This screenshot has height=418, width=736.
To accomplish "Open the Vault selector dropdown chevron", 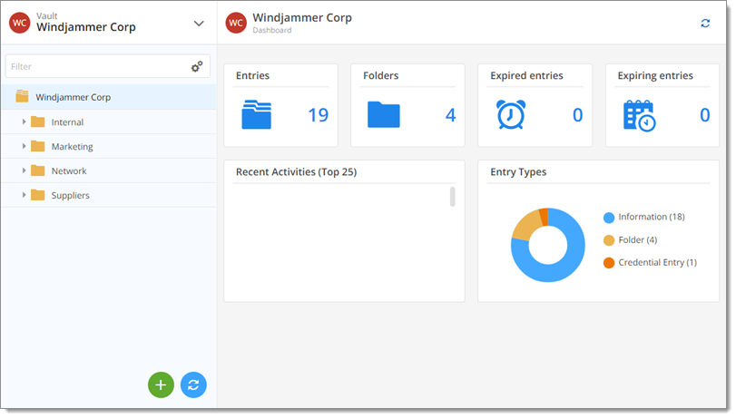I will point(199,23).
